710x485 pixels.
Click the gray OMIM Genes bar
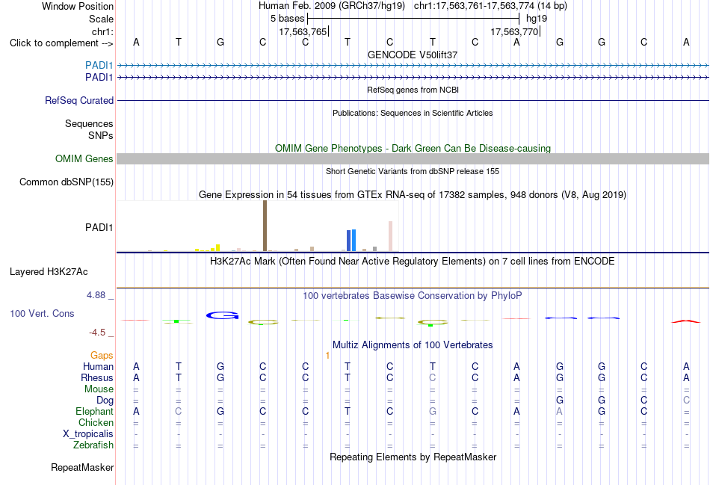[x=413, y=158]
